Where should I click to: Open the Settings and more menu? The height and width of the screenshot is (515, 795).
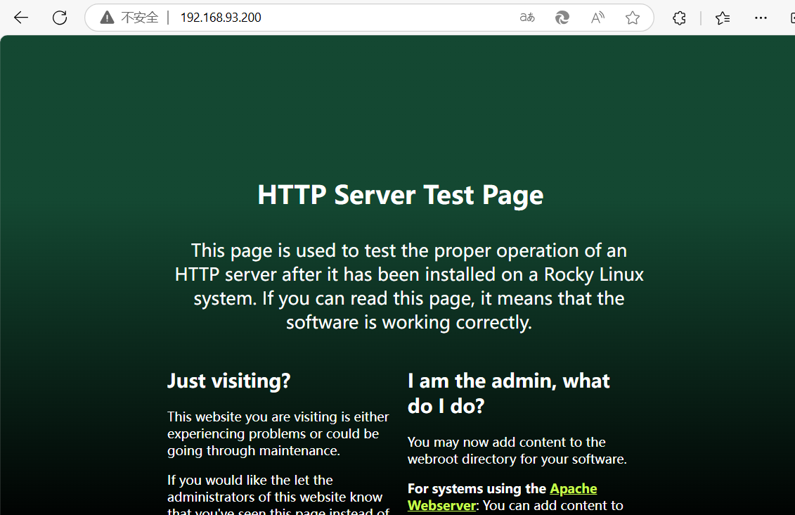click(x=761, y=18)
